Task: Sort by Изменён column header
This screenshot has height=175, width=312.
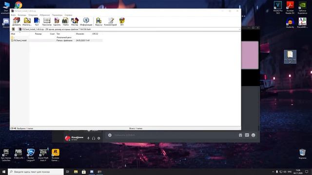Action: [x=80, y=34]
